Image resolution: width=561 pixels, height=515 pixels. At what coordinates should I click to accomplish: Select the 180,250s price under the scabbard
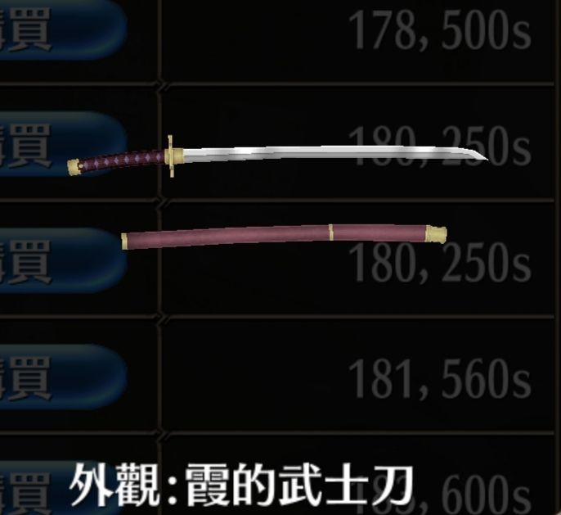click(439, 262)
